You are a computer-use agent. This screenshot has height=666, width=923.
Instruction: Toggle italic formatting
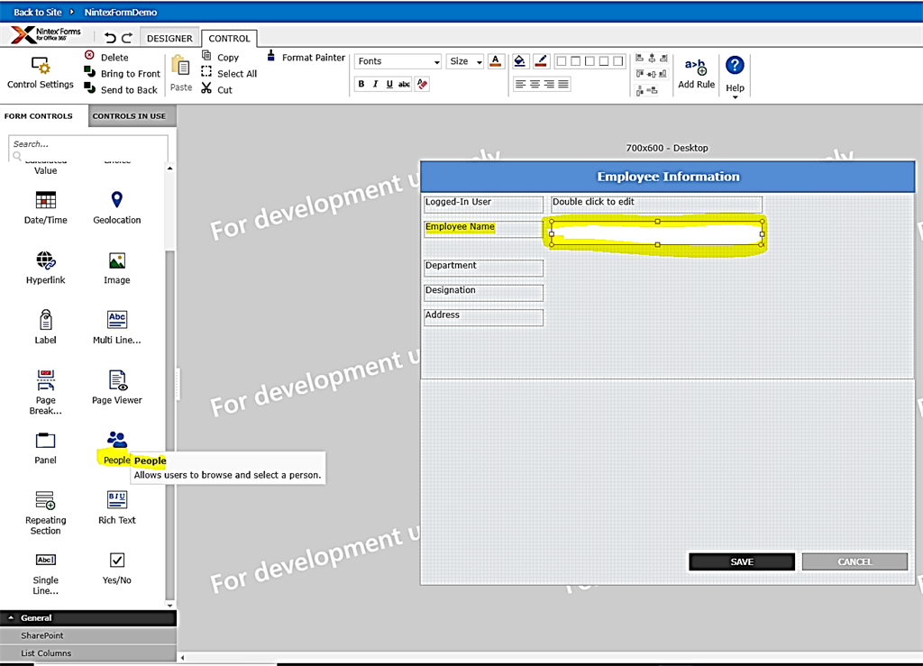376,83
